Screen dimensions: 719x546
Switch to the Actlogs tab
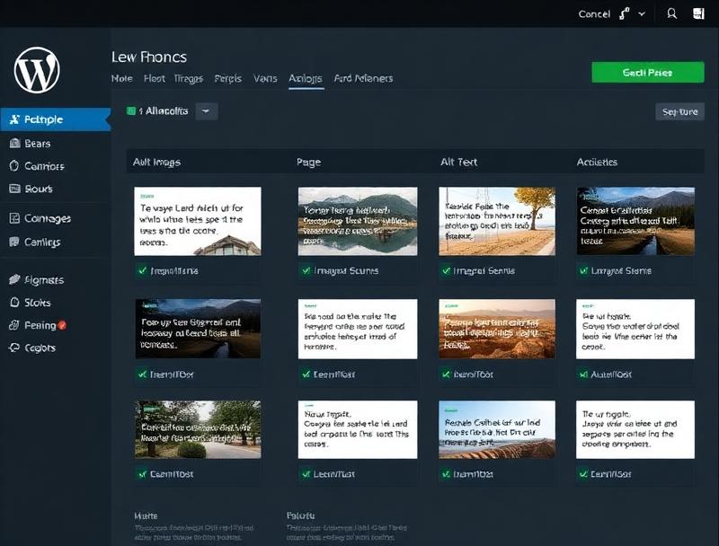pyautogui.click(x=306, y=79)
